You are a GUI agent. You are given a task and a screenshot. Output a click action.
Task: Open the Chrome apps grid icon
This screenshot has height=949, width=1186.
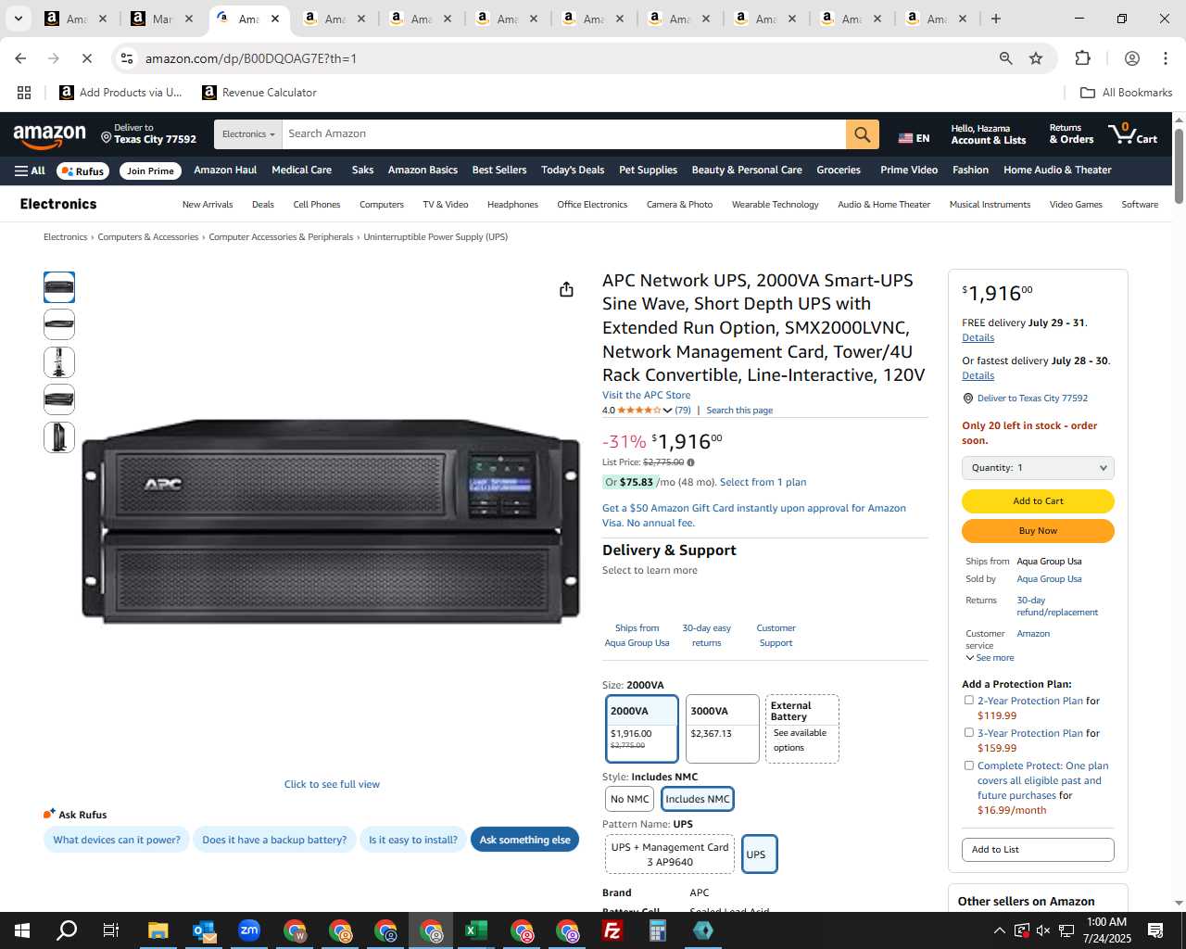pos(24,93)
